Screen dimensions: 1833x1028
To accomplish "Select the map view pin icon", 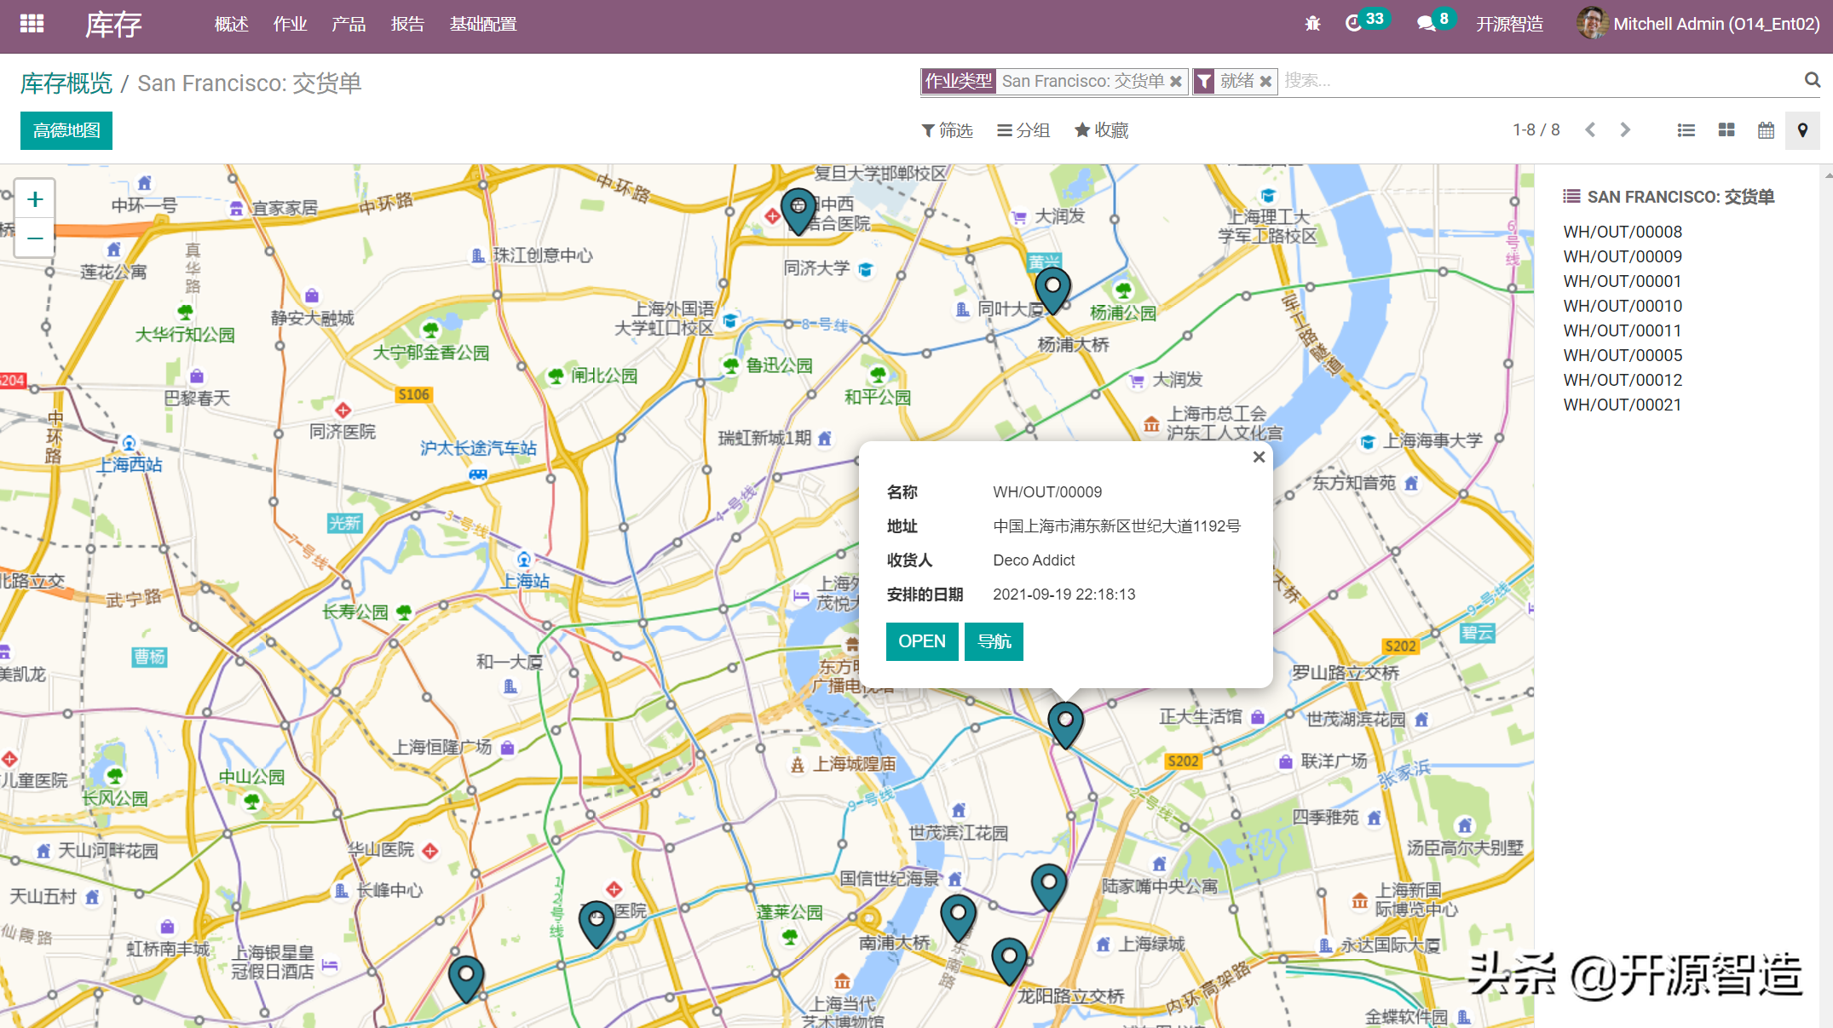I will pyautogui.click(x=1802, y=130).
